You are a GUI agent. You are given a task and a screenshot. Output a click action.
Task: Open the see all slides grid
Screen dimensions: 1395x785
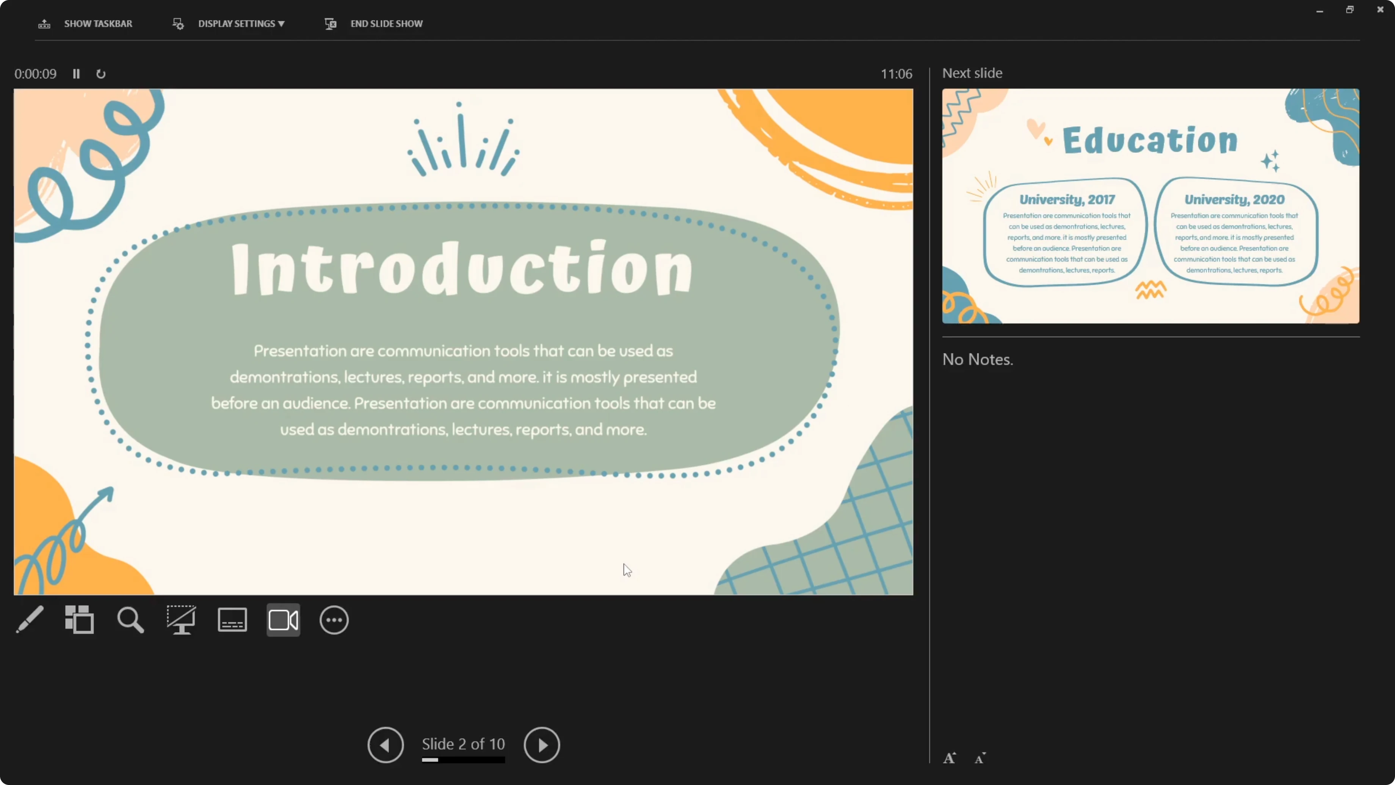click(x=80, y=620)
